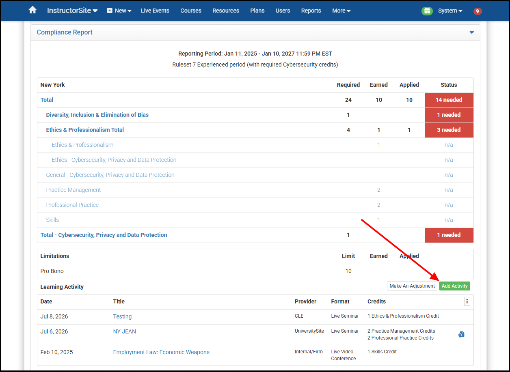Select the Reporting Period text line
This screenshot has height=372, width=510.
pyautogui.click(x=255, y=54)
